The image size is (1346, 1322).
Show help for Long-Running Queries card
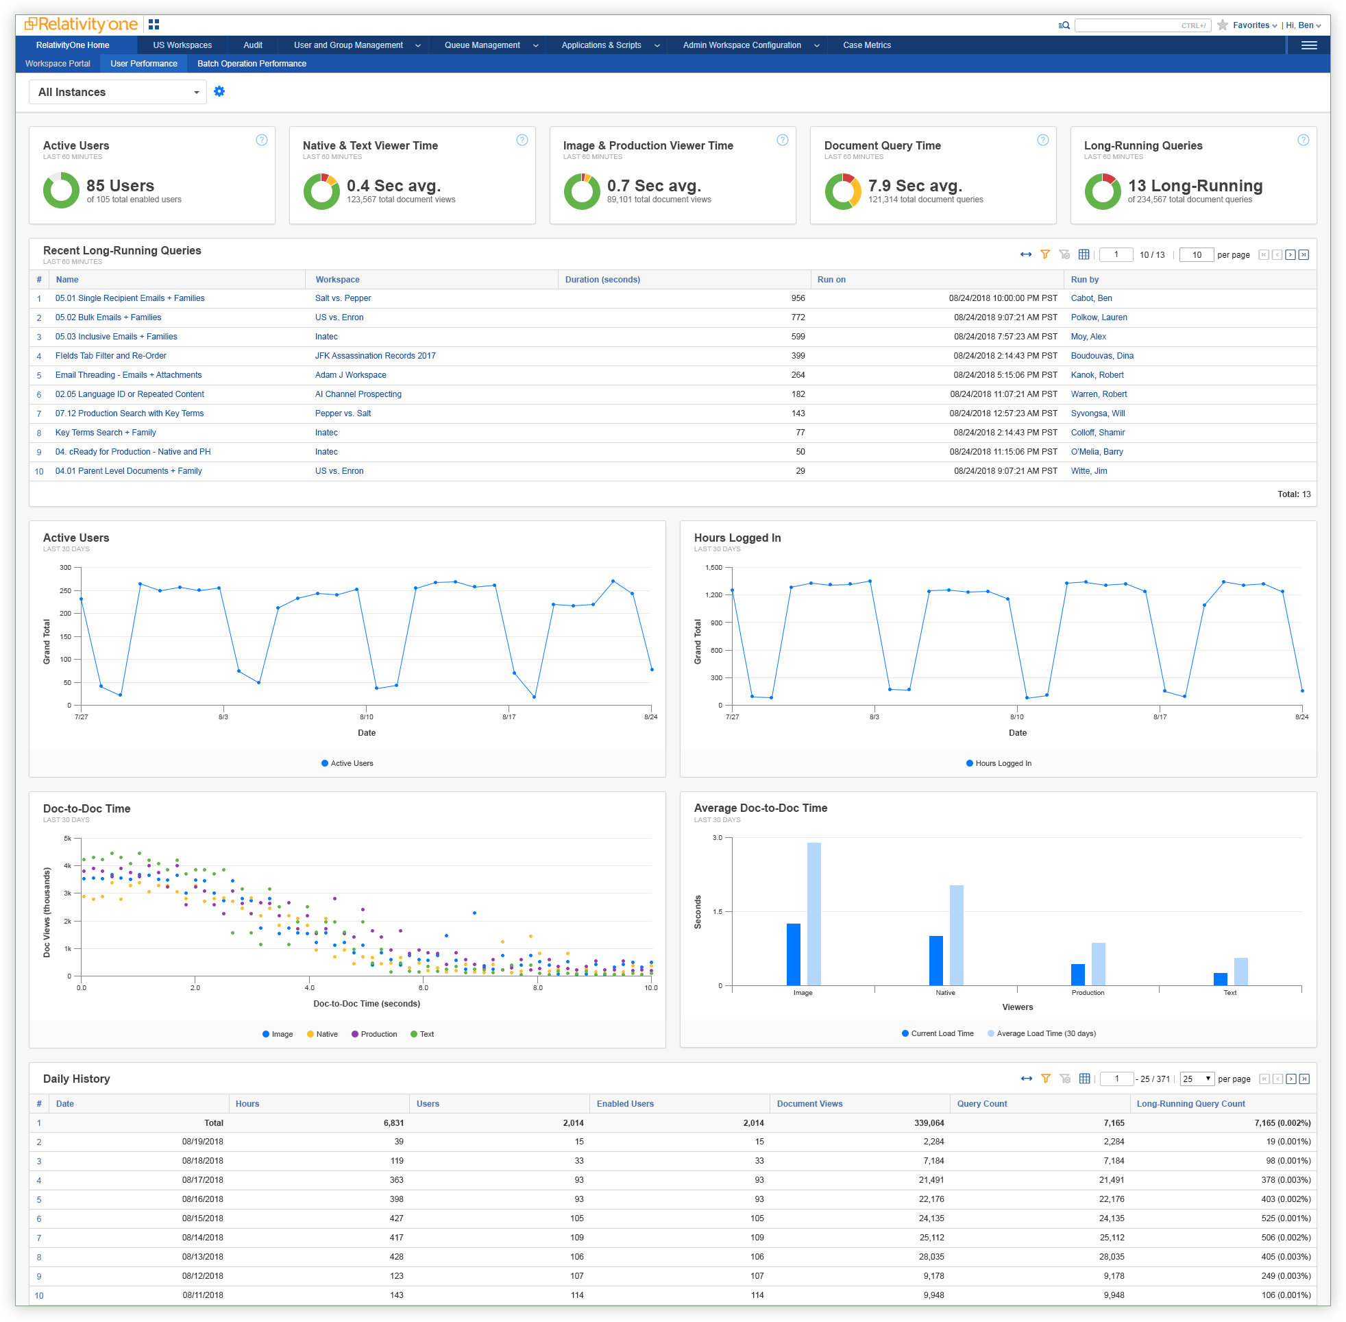(1303, 141)
